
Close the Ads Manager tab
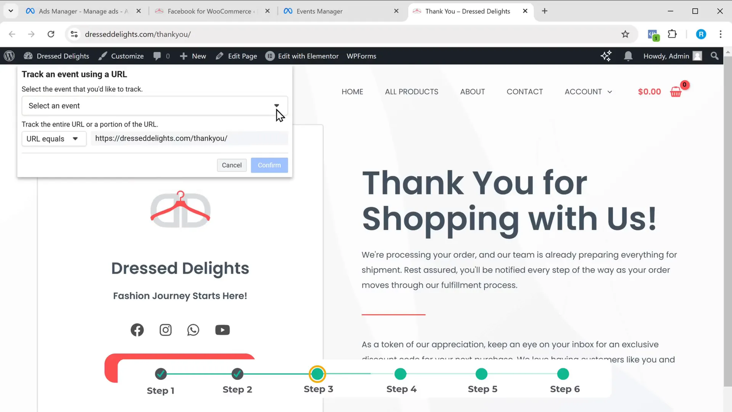[139, 11]
